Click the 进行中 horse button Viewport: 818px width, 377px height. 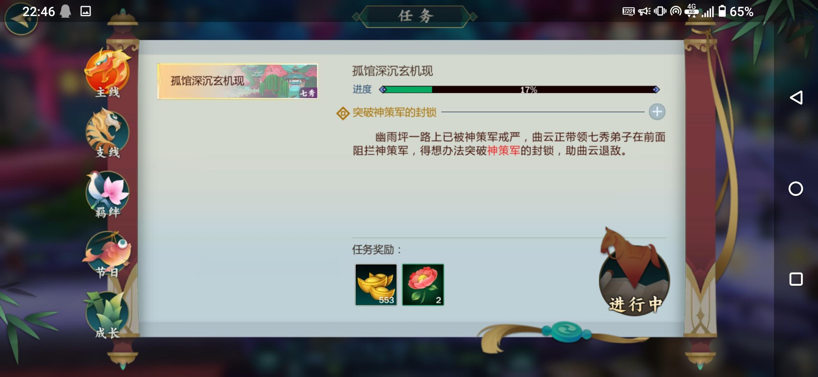tap(634, 272)
